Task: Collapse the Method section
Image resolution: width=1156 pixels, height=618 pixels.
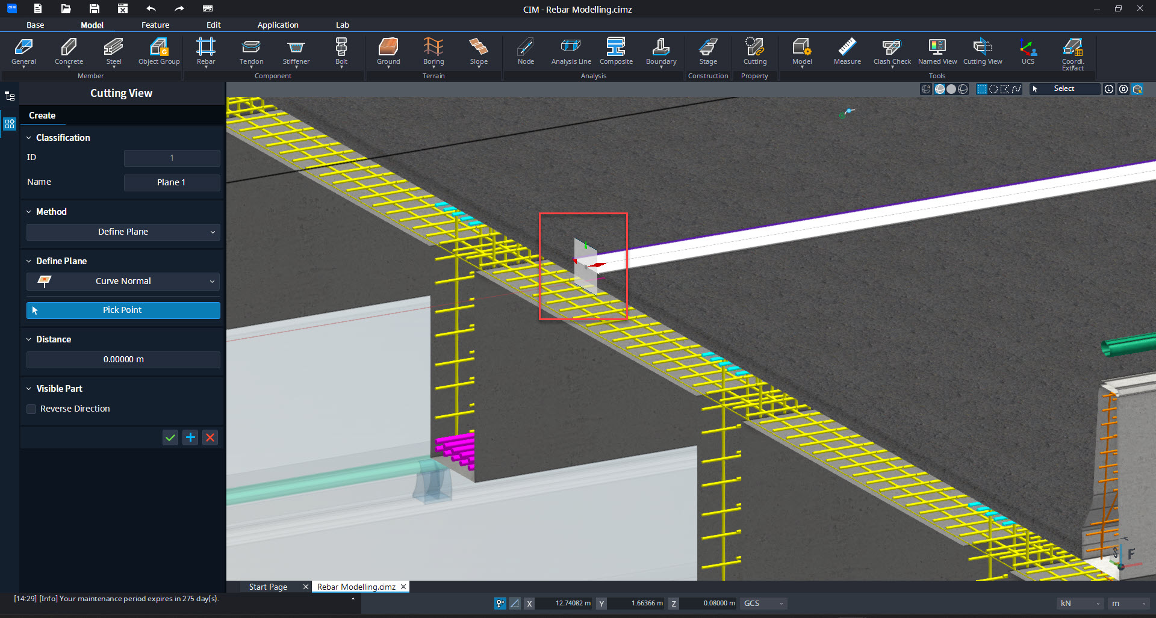Action: (28, 212)
